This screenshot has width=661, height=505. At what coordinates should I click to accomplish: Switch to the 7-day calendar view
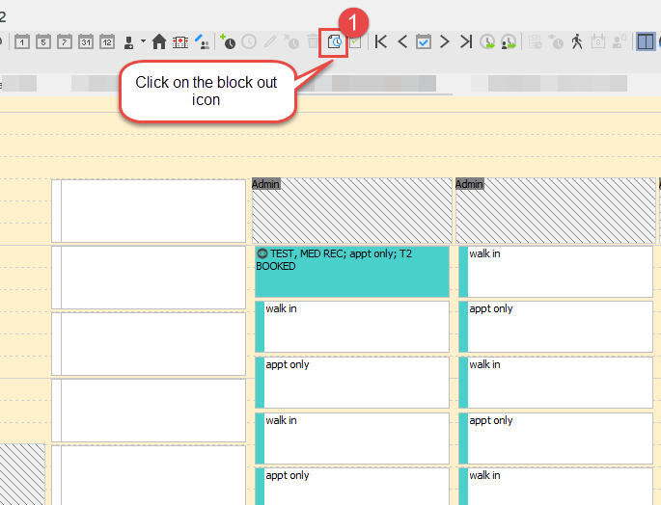tap(64, 42)
